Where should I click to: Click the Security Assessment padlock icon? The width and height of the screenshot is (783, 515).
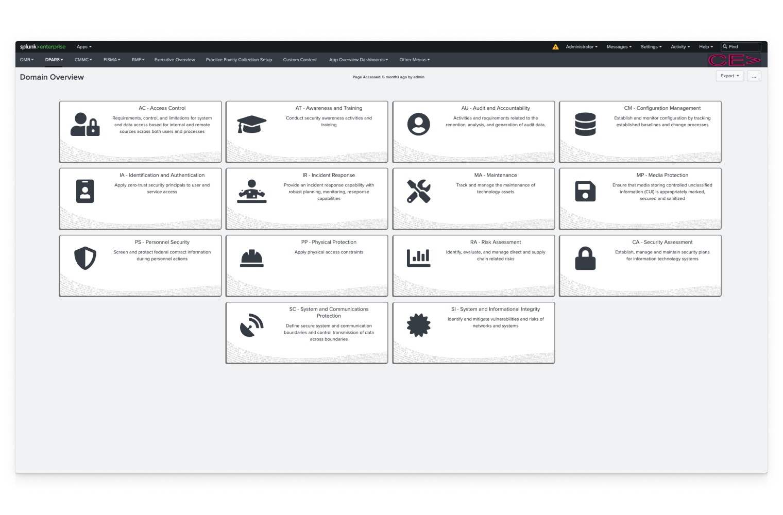585,258
